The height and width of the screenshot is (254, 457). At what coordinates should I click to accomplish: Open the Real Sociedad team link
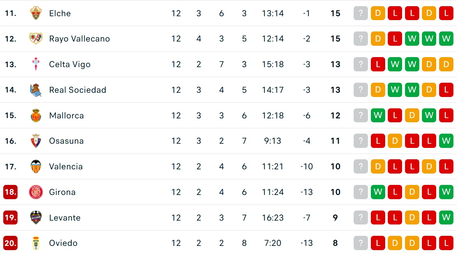[77, 90]
